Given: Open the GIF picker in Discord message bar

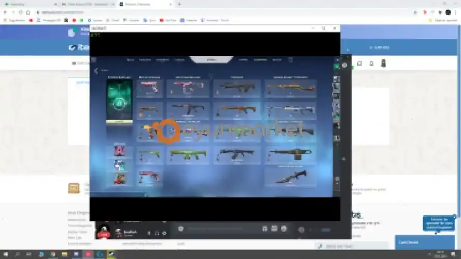Looking at the screenshot, I should pyautogui.click(x=274, y=228).
